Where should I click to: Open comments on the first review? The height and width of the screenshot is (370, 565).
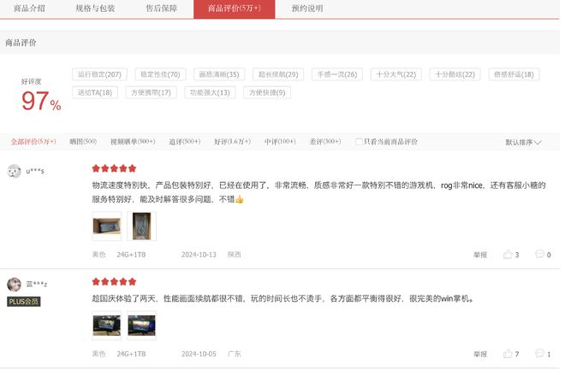point(541,255)
